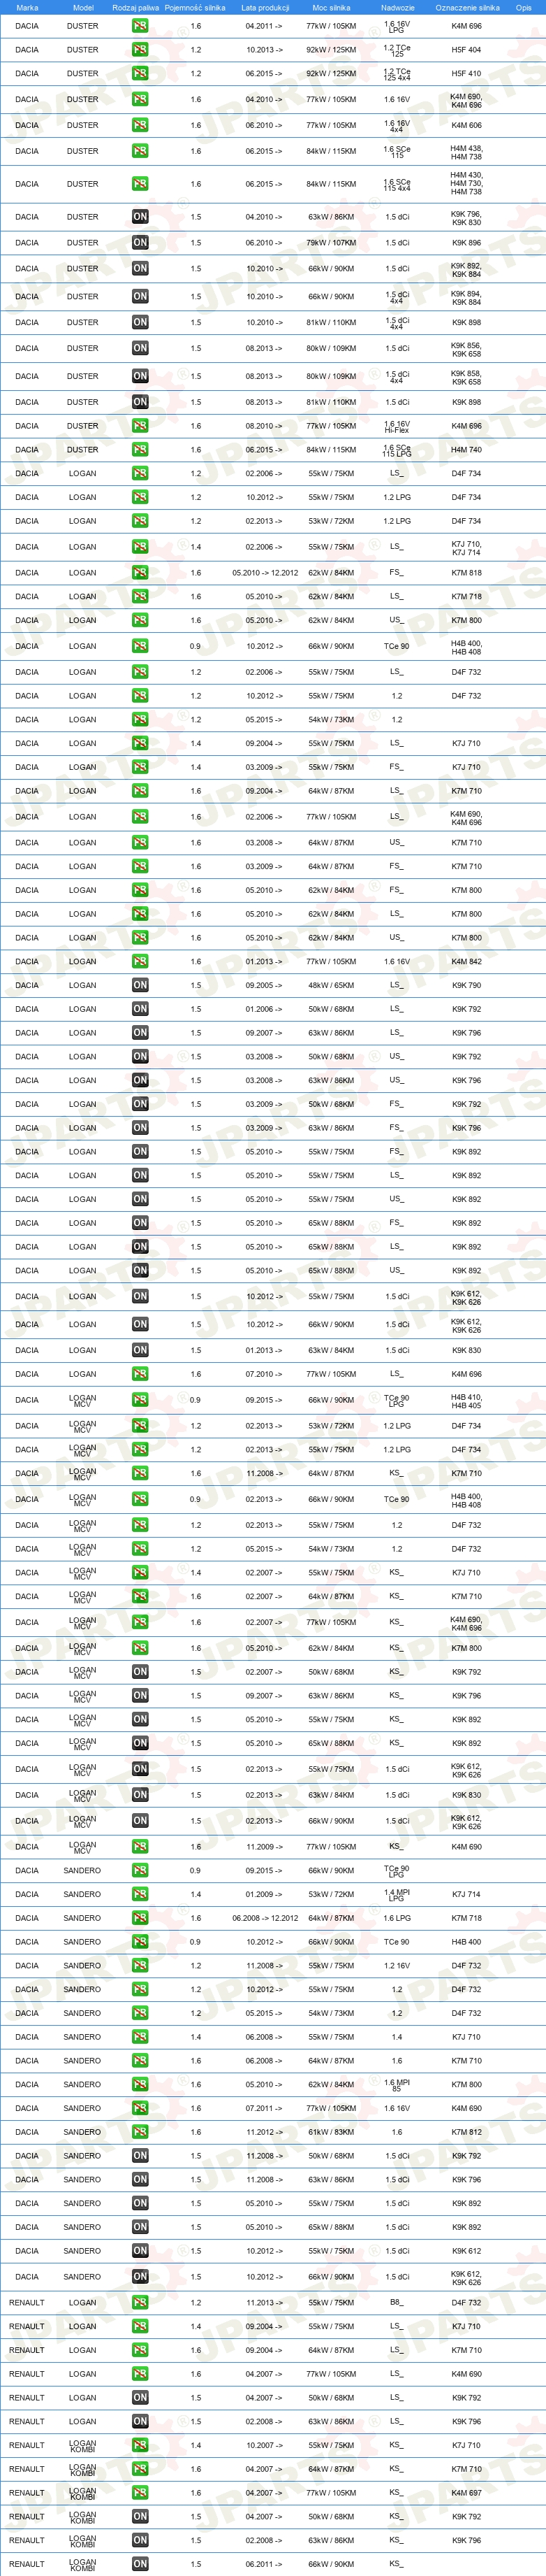
Task: Click the 'H4B 410, H4B 405' engine code cell
Action: coord(466,1400)
